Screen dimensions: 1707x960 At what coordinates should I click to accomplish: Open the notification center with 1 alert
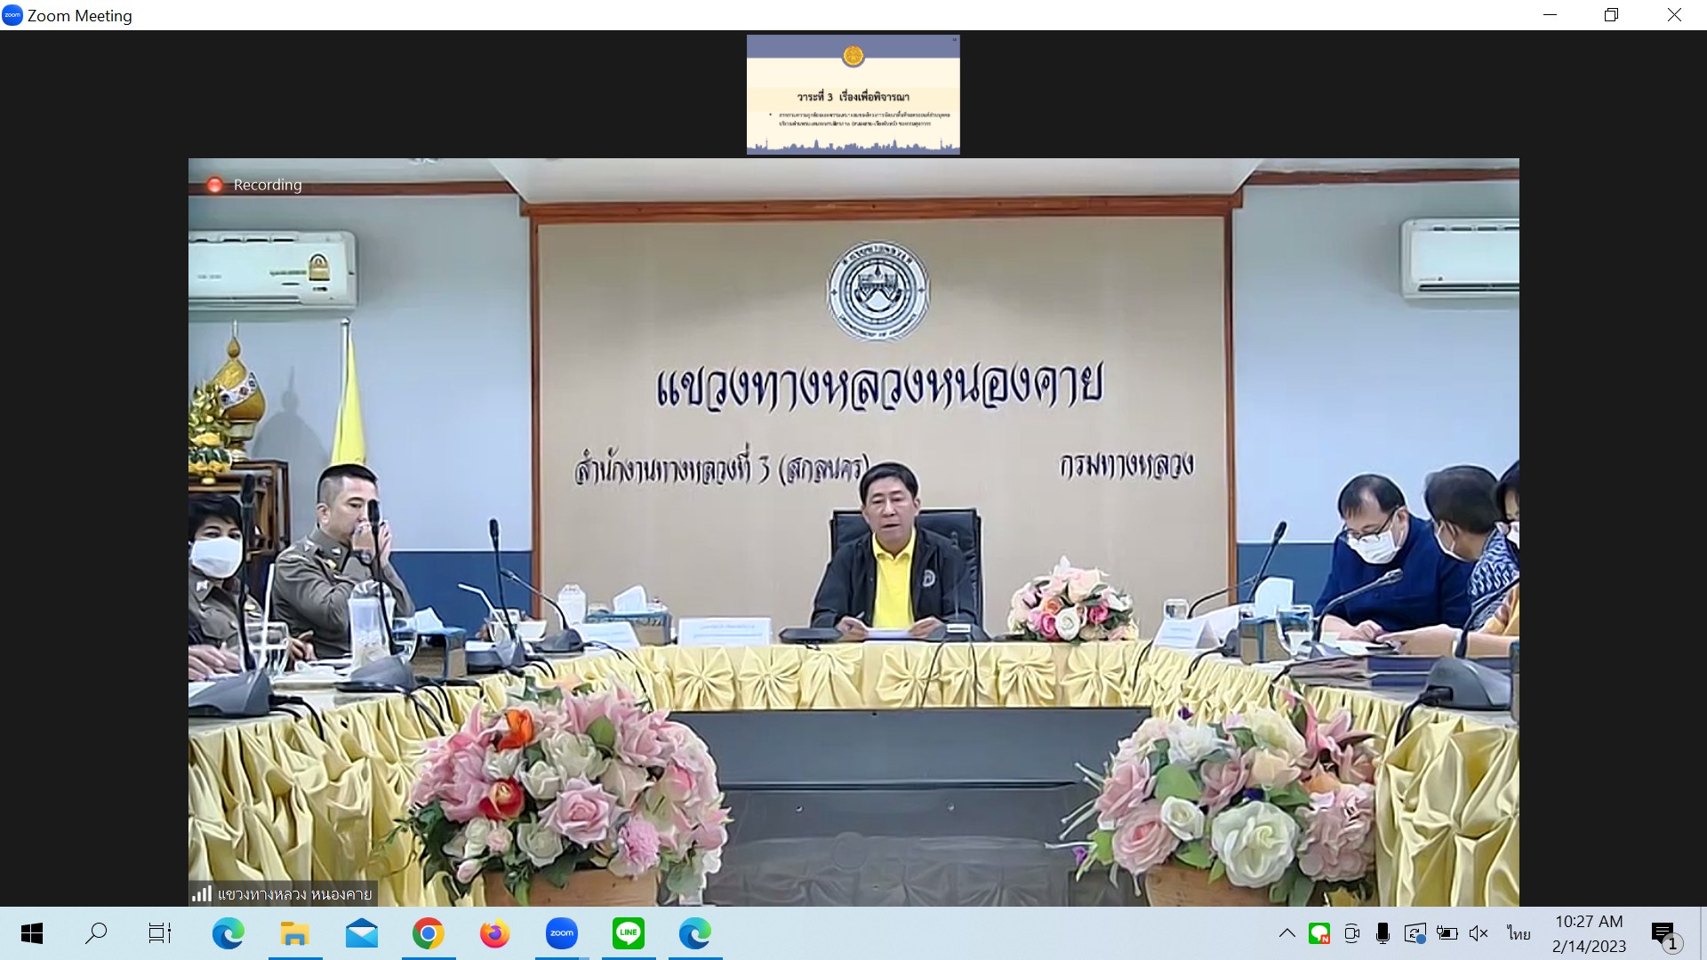tap(1664, 934)
